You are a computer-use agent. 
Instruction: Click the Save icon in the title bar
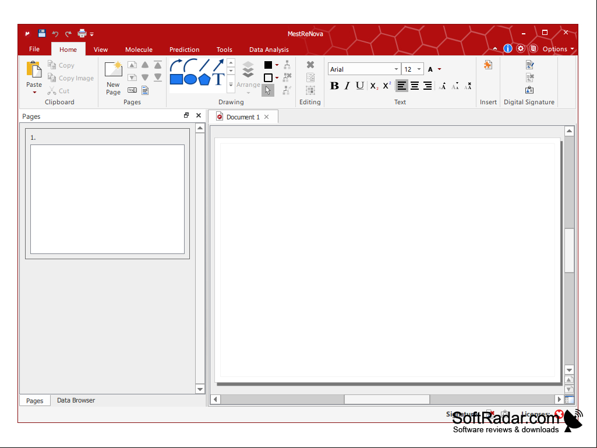coord(42,34)
